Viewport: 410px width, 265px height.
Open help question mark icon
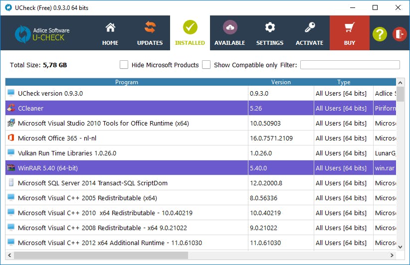point(380,34)
